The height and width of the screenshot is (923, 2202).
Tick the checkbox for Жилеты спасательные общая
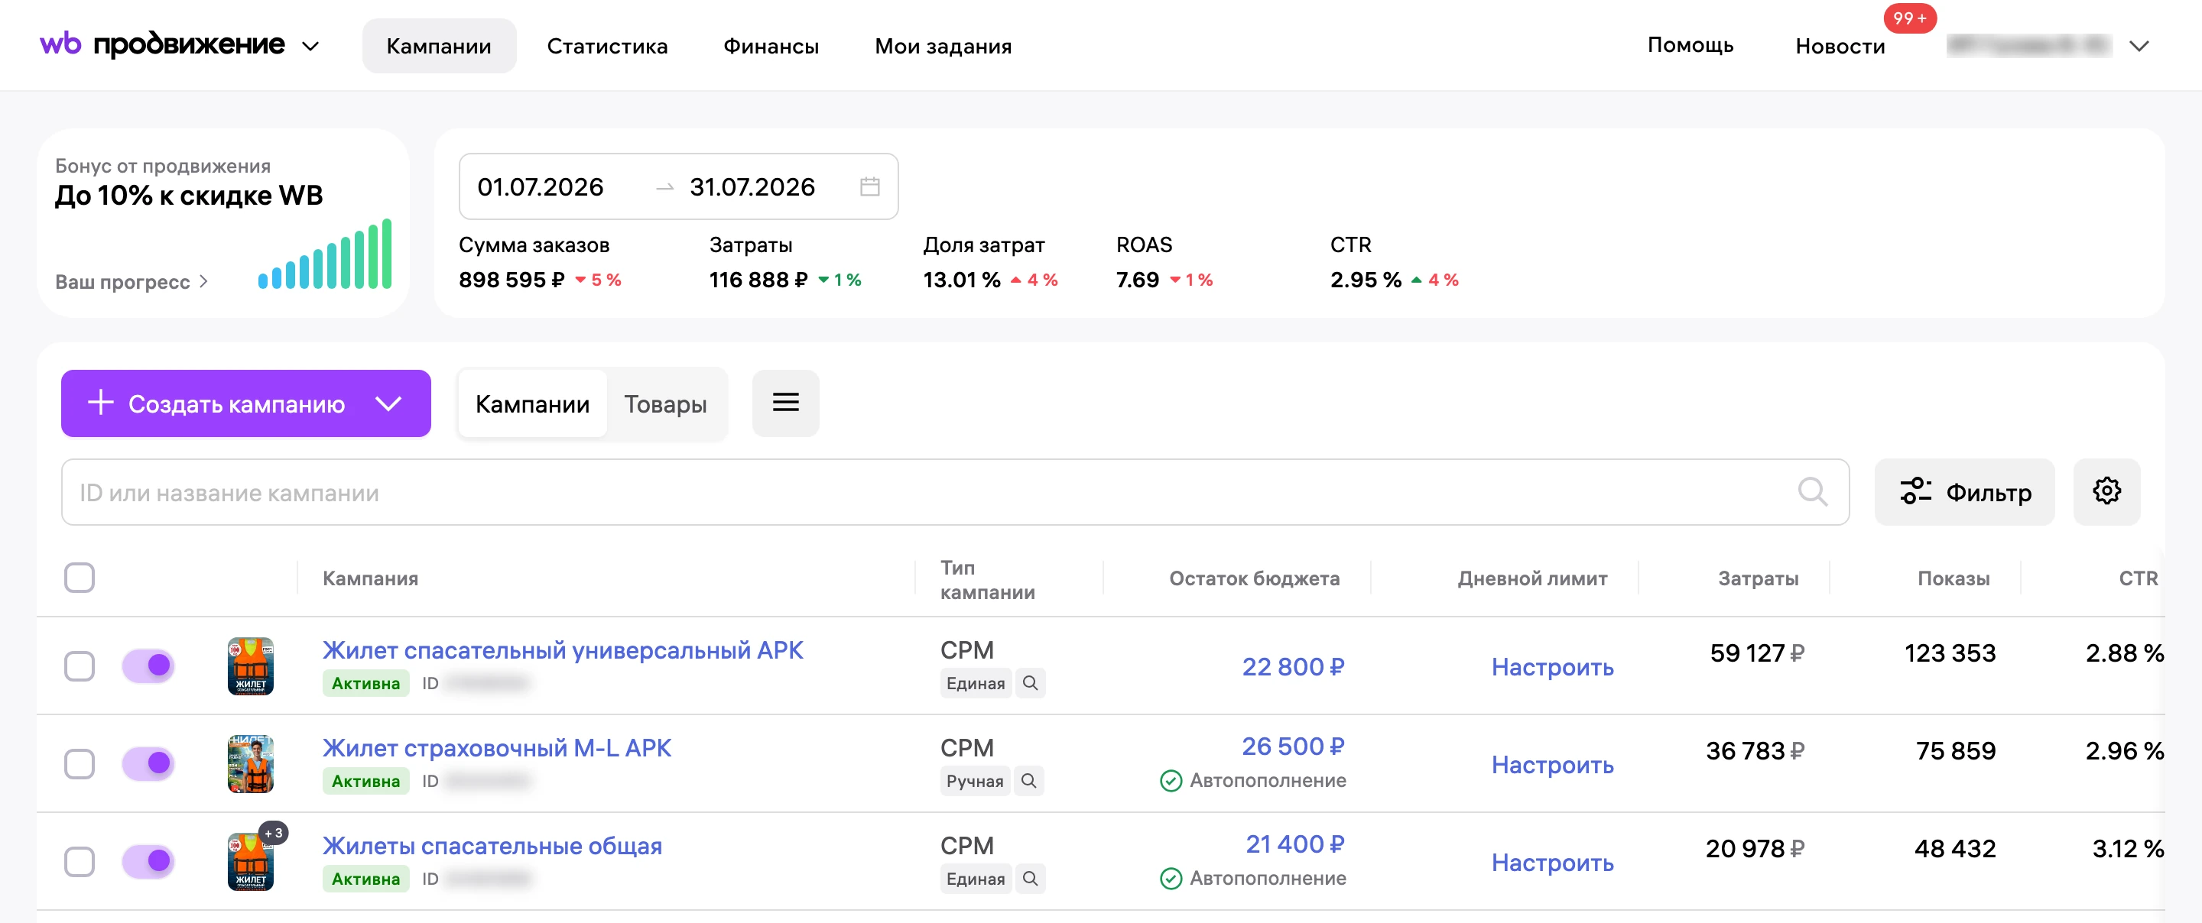(x=80, y=860)
